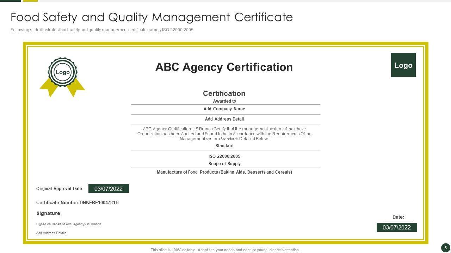Click the ISO 22000:2005 standard text
Image resolution: width=451 pixels, height=253 pixels.
[224, 156]
